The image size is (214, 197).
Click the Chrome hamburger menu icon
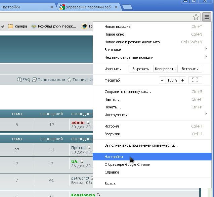coord(207,17)
